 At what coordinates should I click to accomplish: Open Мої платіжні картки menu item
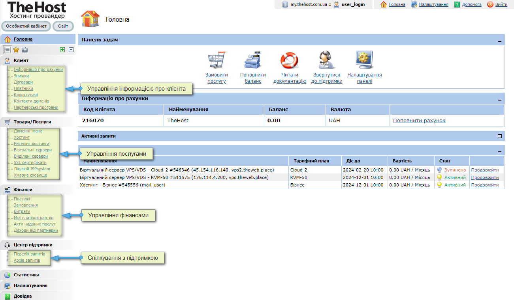click(x=34, y=218)
